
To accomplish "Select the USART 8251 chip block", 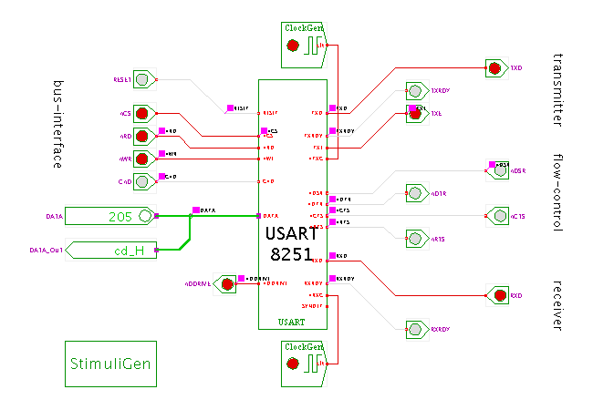I will click(x=292, y=204).
